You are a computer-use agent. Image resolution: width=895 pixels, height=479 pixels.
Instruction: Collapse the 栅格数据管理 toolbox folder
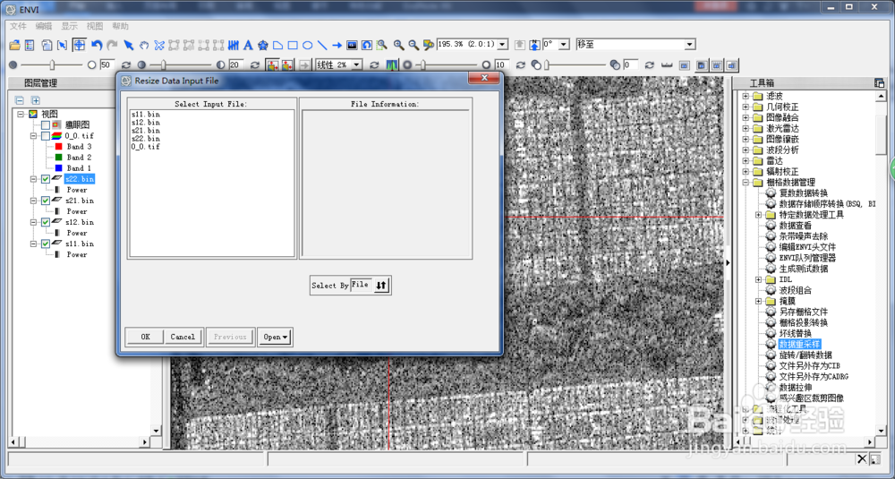746,183
